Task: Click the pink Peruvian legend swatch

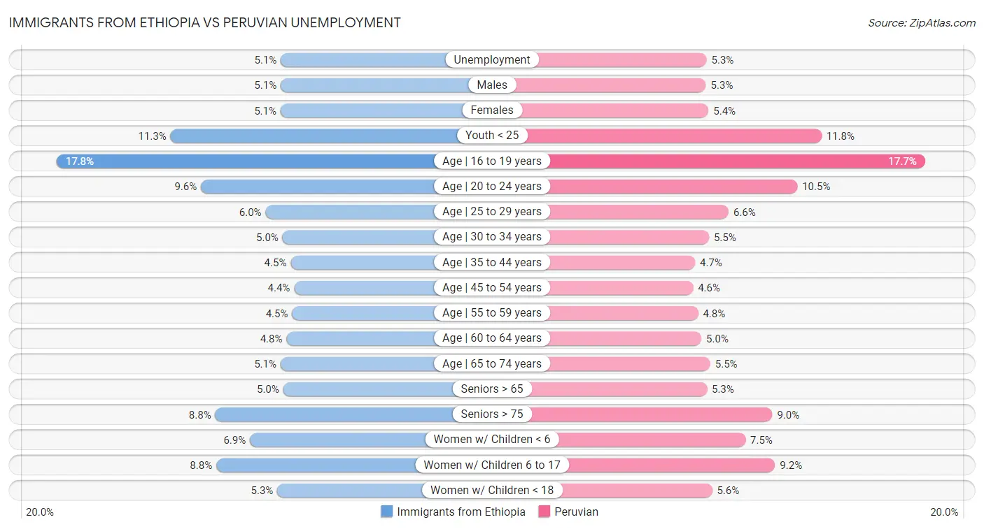Action: [544, 512]
